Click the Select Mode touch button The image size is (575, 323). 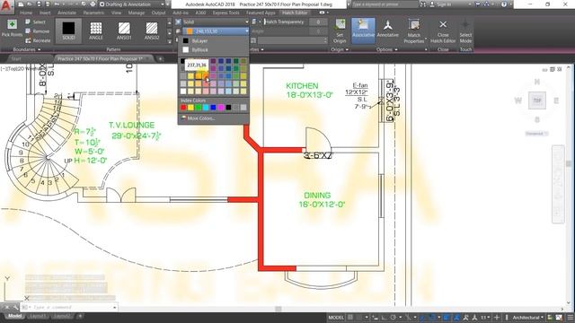(465, 31)
